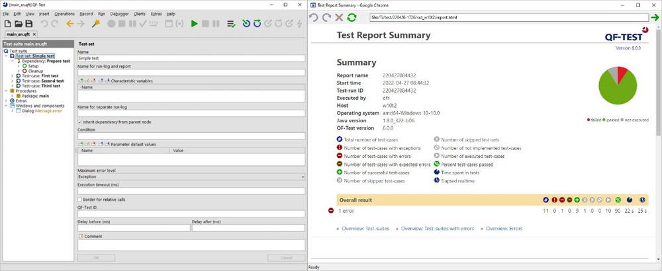Viewport: 662px width, 271px height.
Task: Click the green go arrow beside URL field
Action: click(655, 17)
